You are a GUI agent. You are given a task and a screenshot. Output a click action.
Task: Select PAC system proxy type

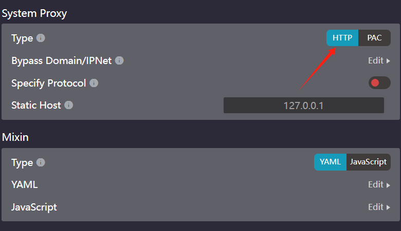pyautogui.click(x=374, y=38)
